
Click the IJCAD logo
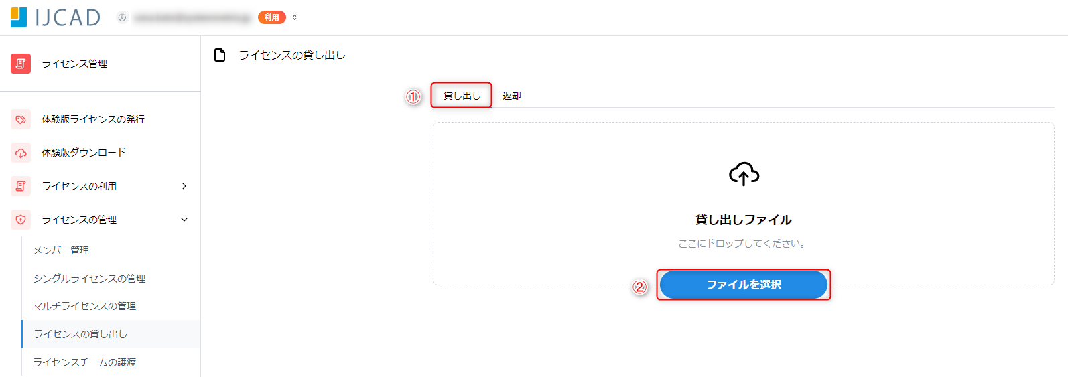(56, 17)
